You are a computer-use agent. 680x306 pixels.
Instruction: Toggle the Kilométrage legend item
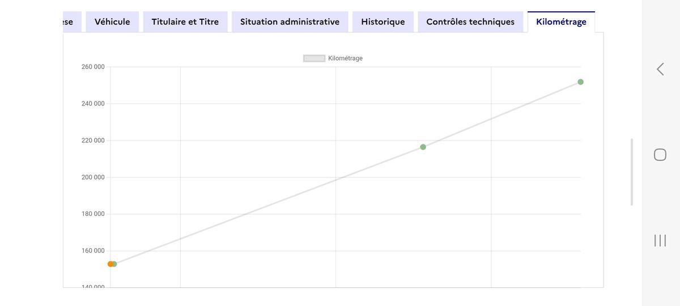(x=333, y=58)
